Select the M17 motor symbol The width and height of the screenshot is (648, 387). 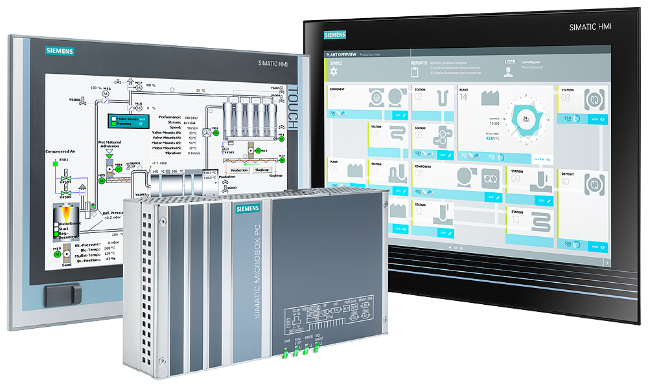pos(139,88)
